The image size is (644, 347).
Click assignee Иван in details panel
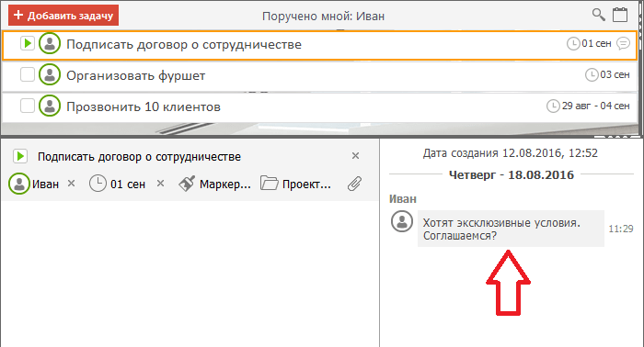pos(35,184)
